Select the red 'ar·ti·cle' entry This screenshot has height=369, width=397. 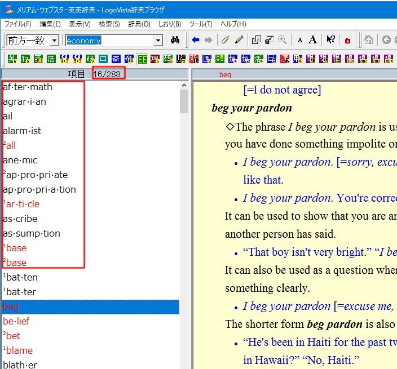[21, 204]
